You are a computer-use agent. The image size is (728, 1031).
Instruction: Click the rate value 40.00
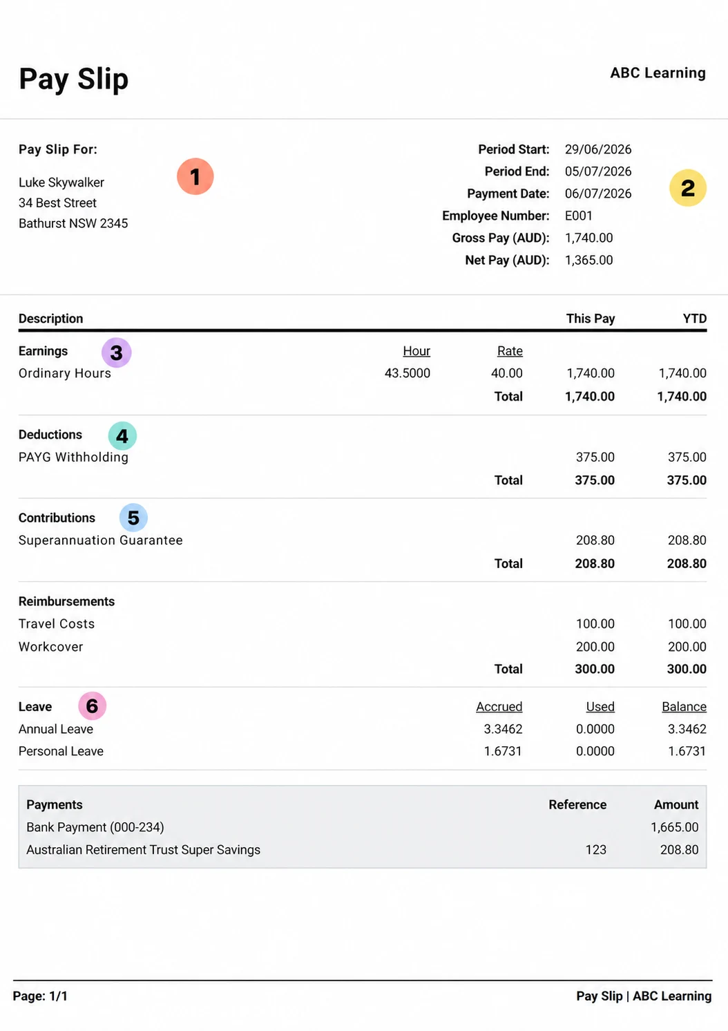point(507,373)
